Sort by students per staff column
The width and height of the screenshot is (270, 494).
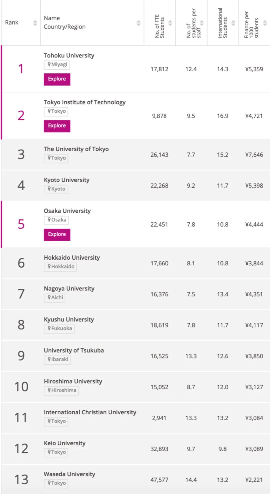pos(202,23)
